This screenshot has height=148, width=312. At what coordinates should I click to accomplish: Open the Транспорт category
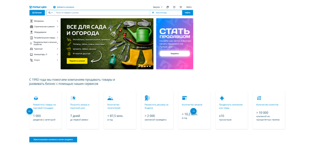[x=38, y=49]
